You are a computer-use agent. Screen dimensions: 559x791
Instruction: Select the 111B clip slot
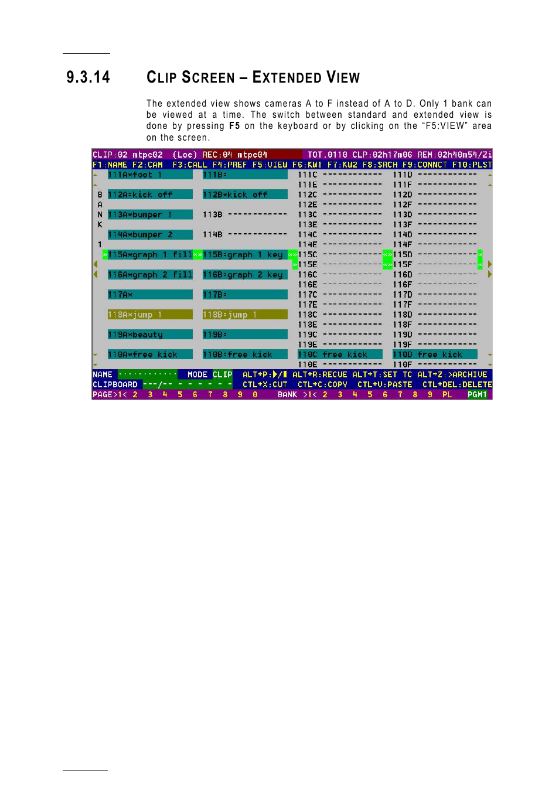(x=245, y=175)
